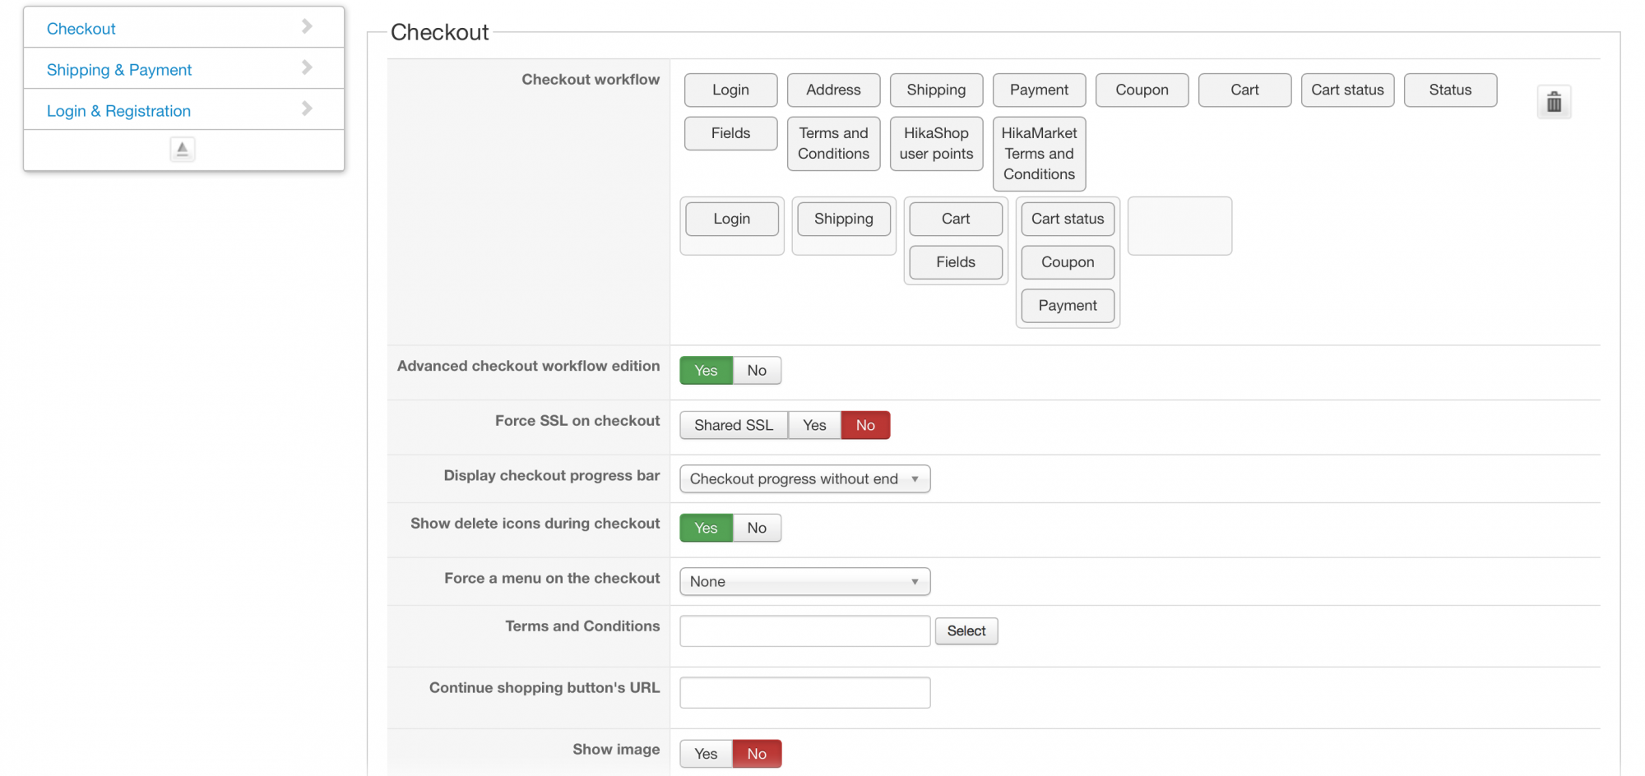Open the Checkout sidebar section
Image resolution: width=1645 pixels, height=776 pixels.
[x=81, y=29]
